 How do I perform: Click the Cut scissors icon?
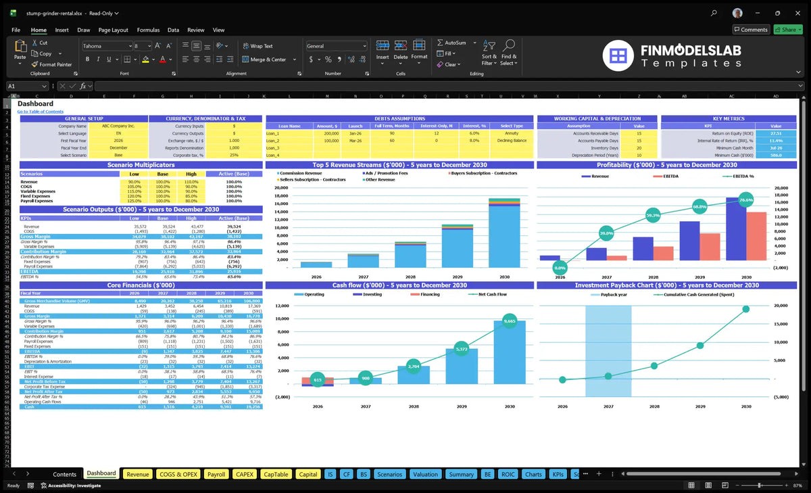tap(34, 43)
